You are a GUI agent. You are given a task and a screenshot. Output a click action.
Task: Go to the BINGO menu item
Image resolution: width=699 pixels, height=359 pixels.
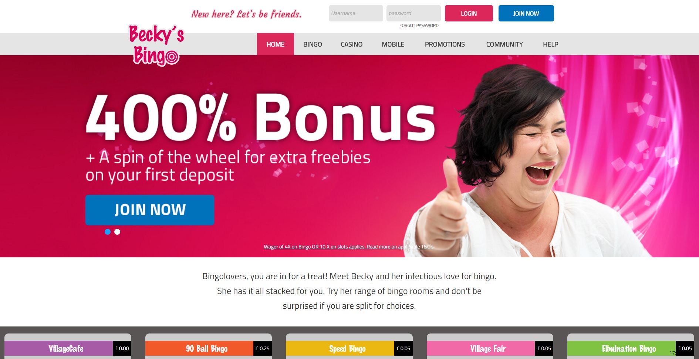(x=313, y=44)
